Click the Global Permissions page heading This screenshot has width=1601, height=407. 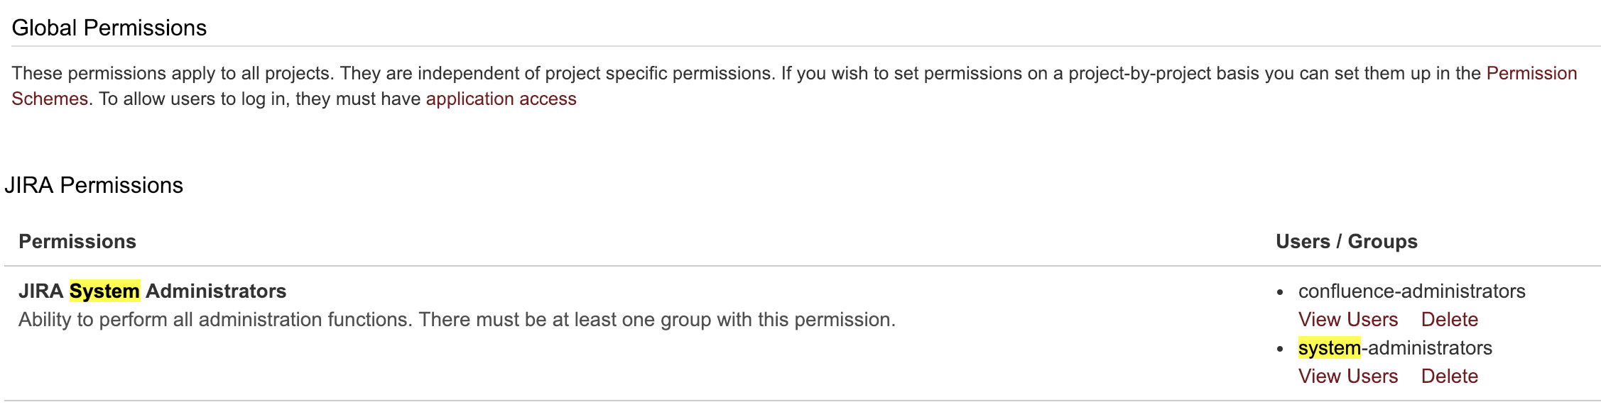[109, 28]
